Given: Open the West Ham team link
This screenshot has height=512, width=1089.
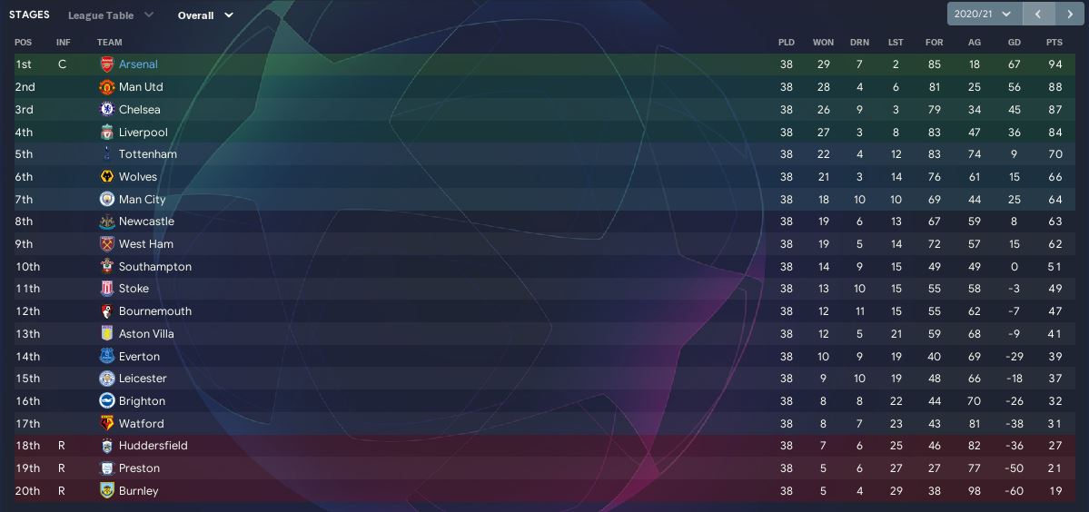Looking at the screenshot, I should pyautogui.click(x=146, y=243).
